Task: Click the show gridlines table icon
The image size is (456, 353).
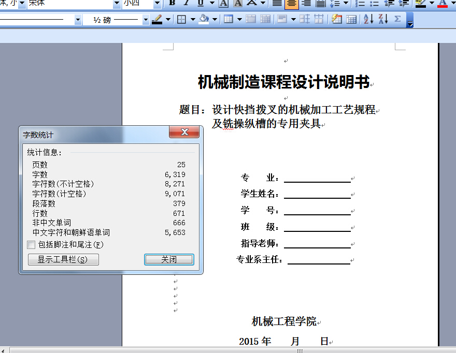Action: click(x=351, y=20)
